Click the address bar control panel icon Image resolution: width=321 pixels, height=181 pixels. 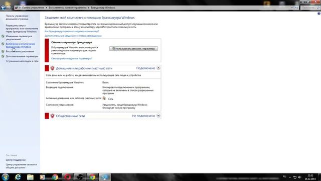coord(17,8)
